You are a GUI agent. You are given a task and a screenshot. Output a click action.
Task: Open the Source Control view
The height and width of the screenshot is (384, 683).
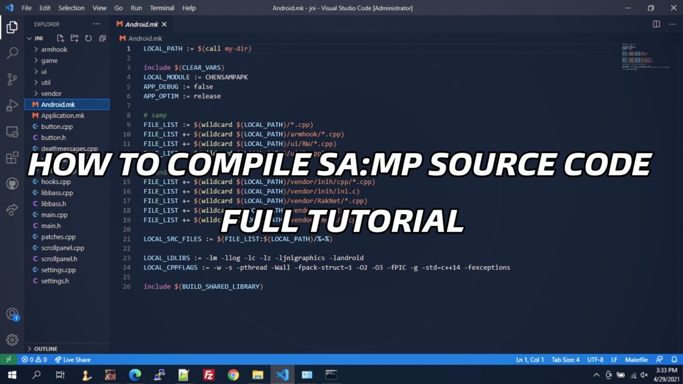(x=12, y=79)
